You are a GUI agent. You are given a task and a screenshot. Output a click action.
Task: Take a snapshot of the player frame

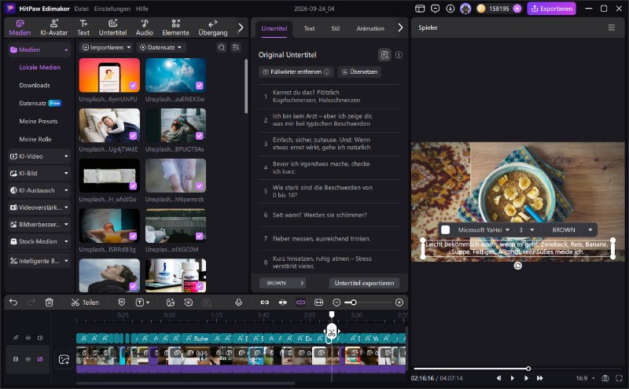pyautogui.click(x=605, y=378)
